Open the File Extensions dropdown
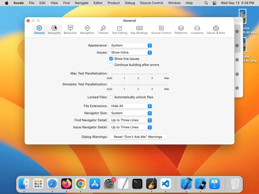Viewport: 259px width, 194px height. coord(131,106)
